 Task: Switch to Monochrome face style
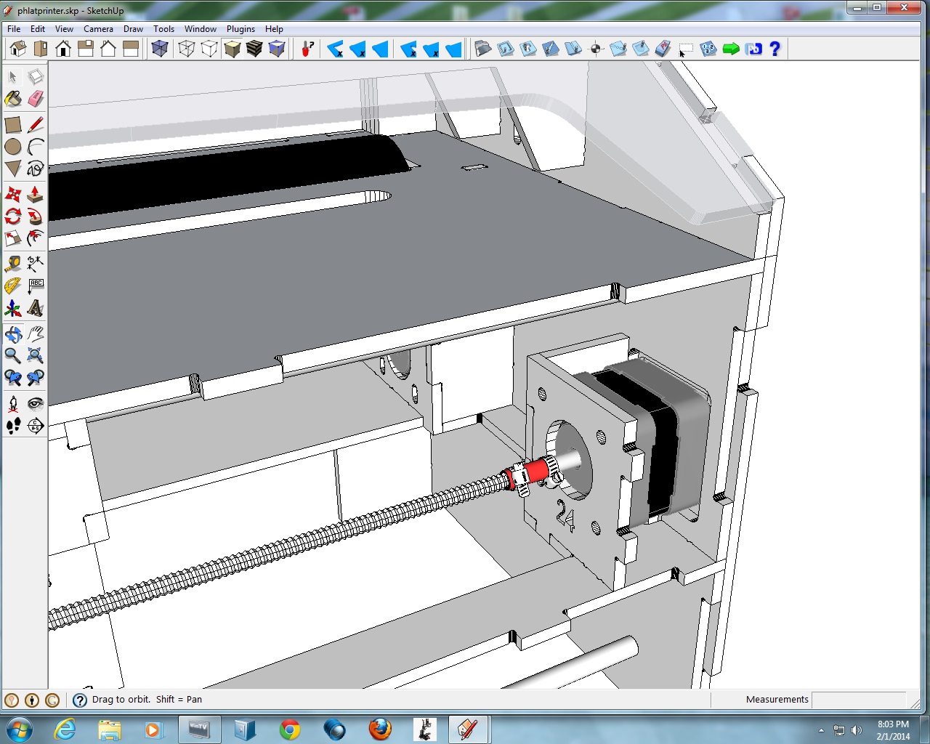point(277,49)
